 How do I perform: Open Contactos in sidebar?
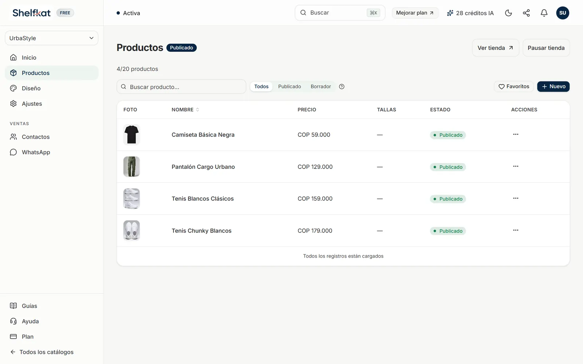pos(52,137)
